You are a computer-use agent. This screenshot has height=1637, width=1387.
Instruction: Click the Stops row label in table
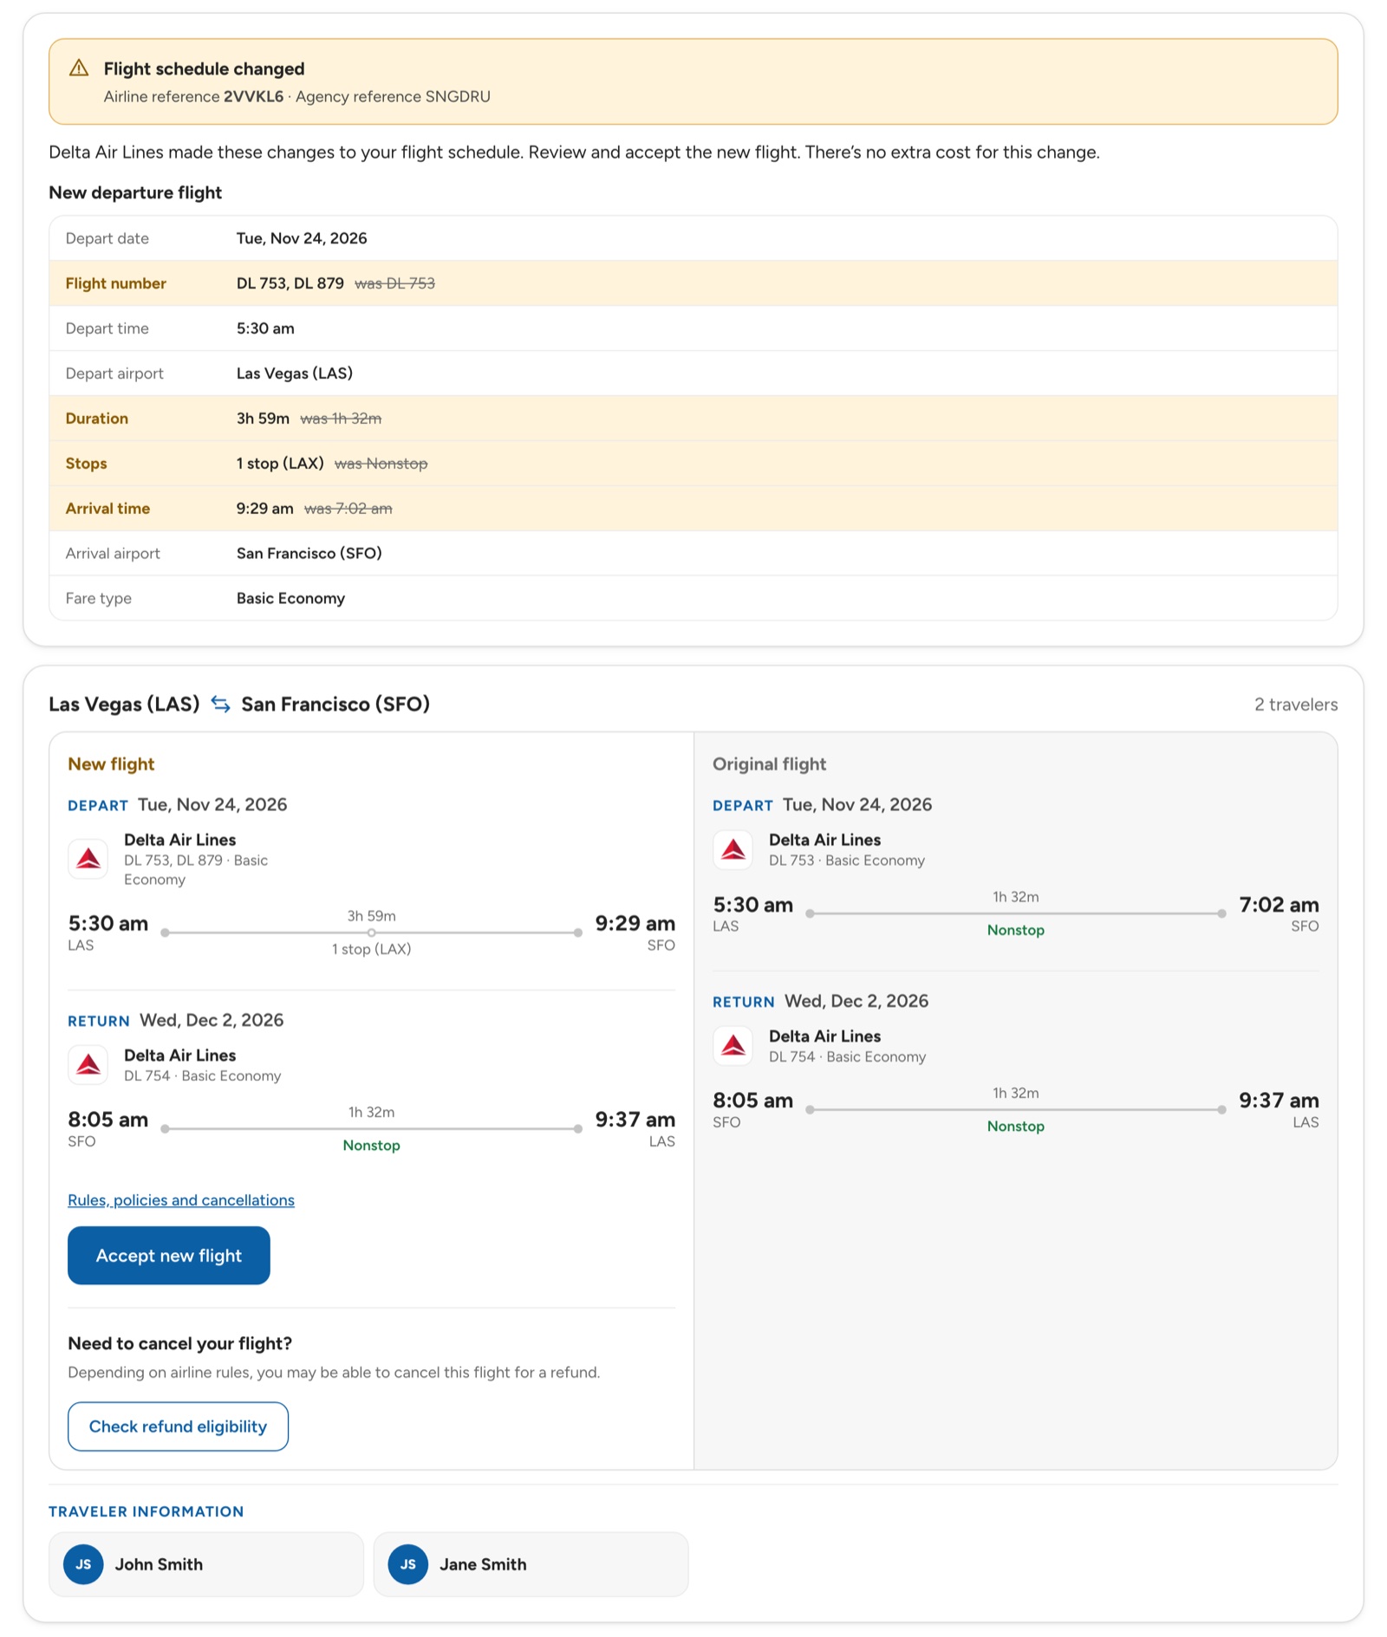(x=87, y=464)
